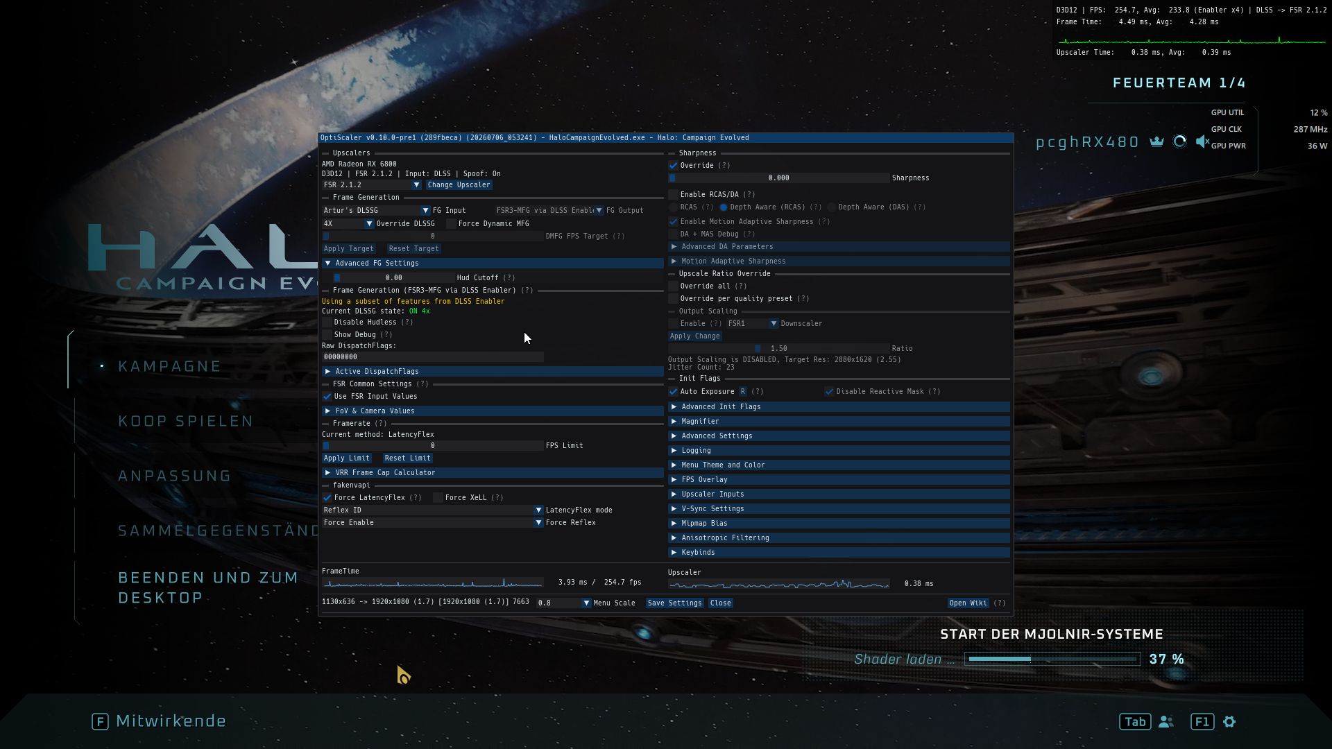Collapse the Advanced FG Settings section

coord(493,264)
